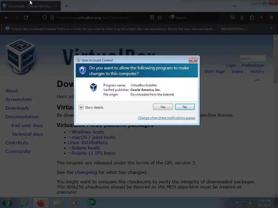
Task: Open End-user docs link
Action: 27,125
